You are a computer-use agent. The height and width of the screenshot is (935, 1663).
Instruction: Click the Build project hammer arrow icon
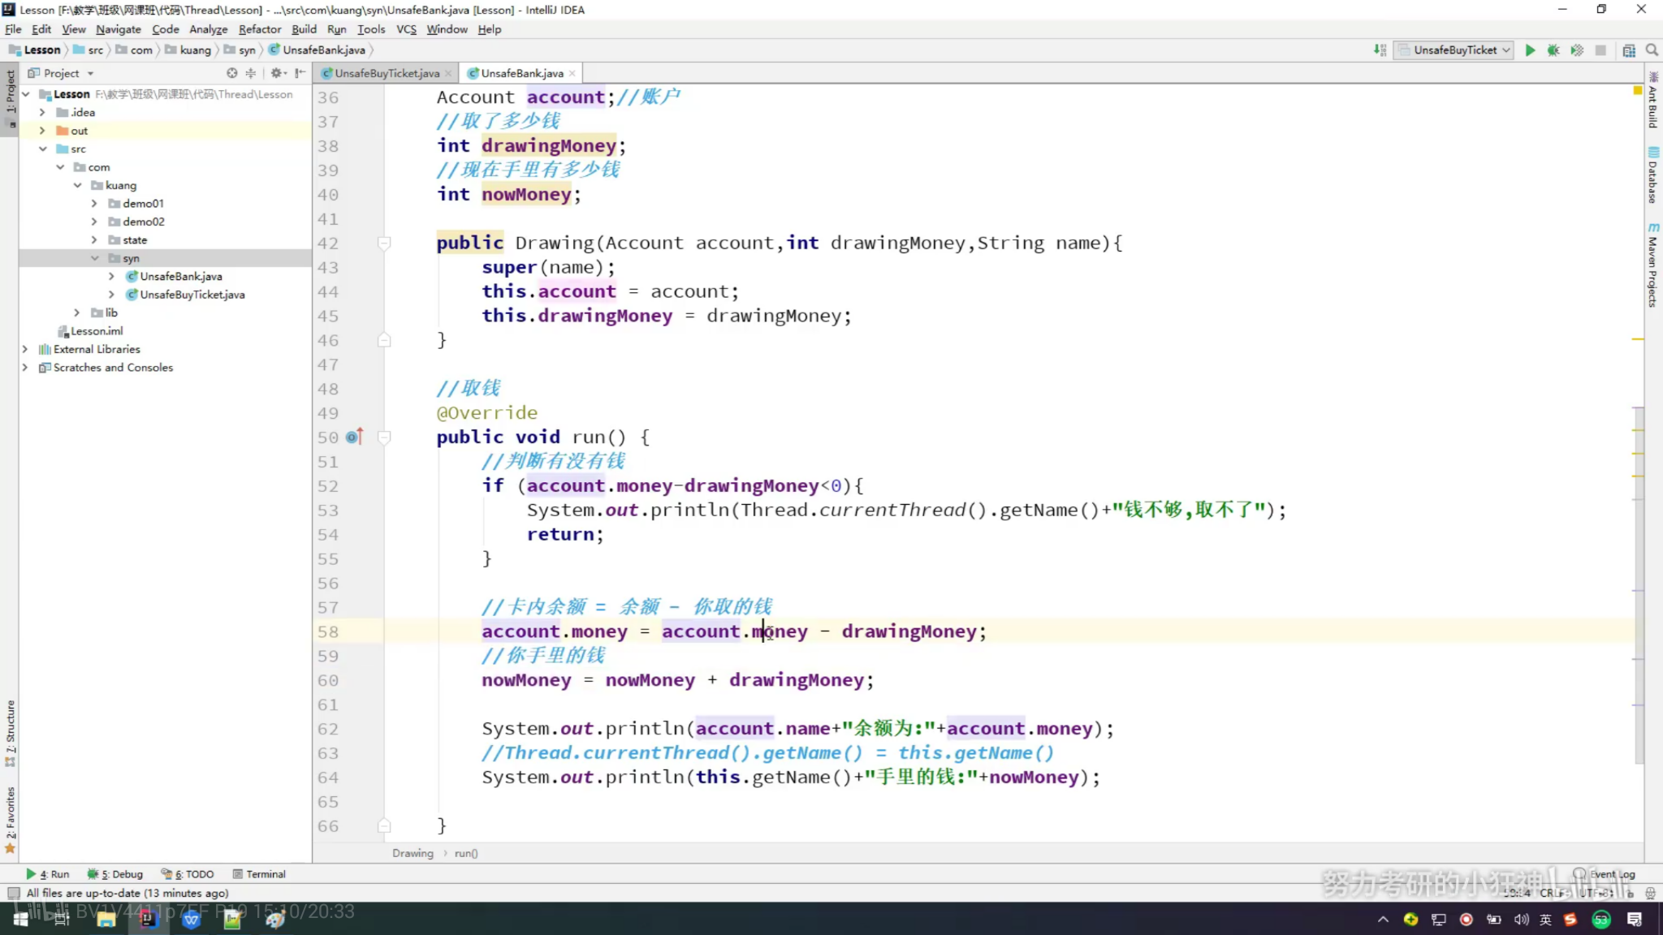(x=1380, y=50)
